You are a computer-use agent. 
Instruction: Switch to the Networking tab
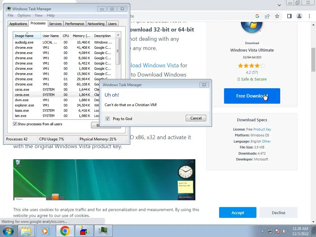pos(96,24)
